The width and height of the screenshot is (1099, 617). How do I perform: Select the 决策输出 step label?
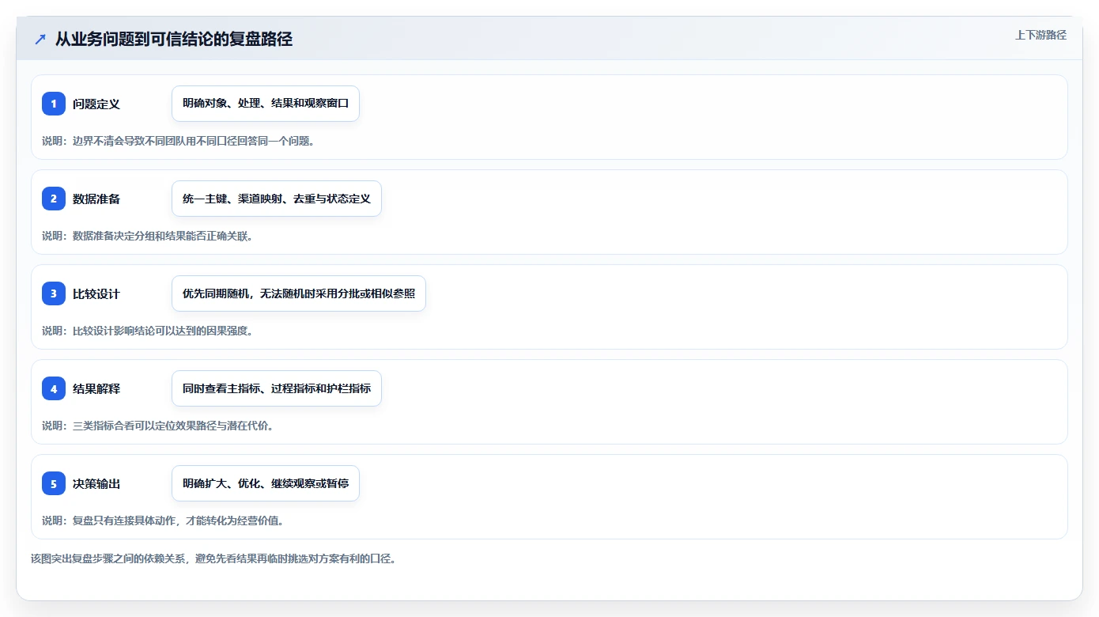tap(96, 483)
